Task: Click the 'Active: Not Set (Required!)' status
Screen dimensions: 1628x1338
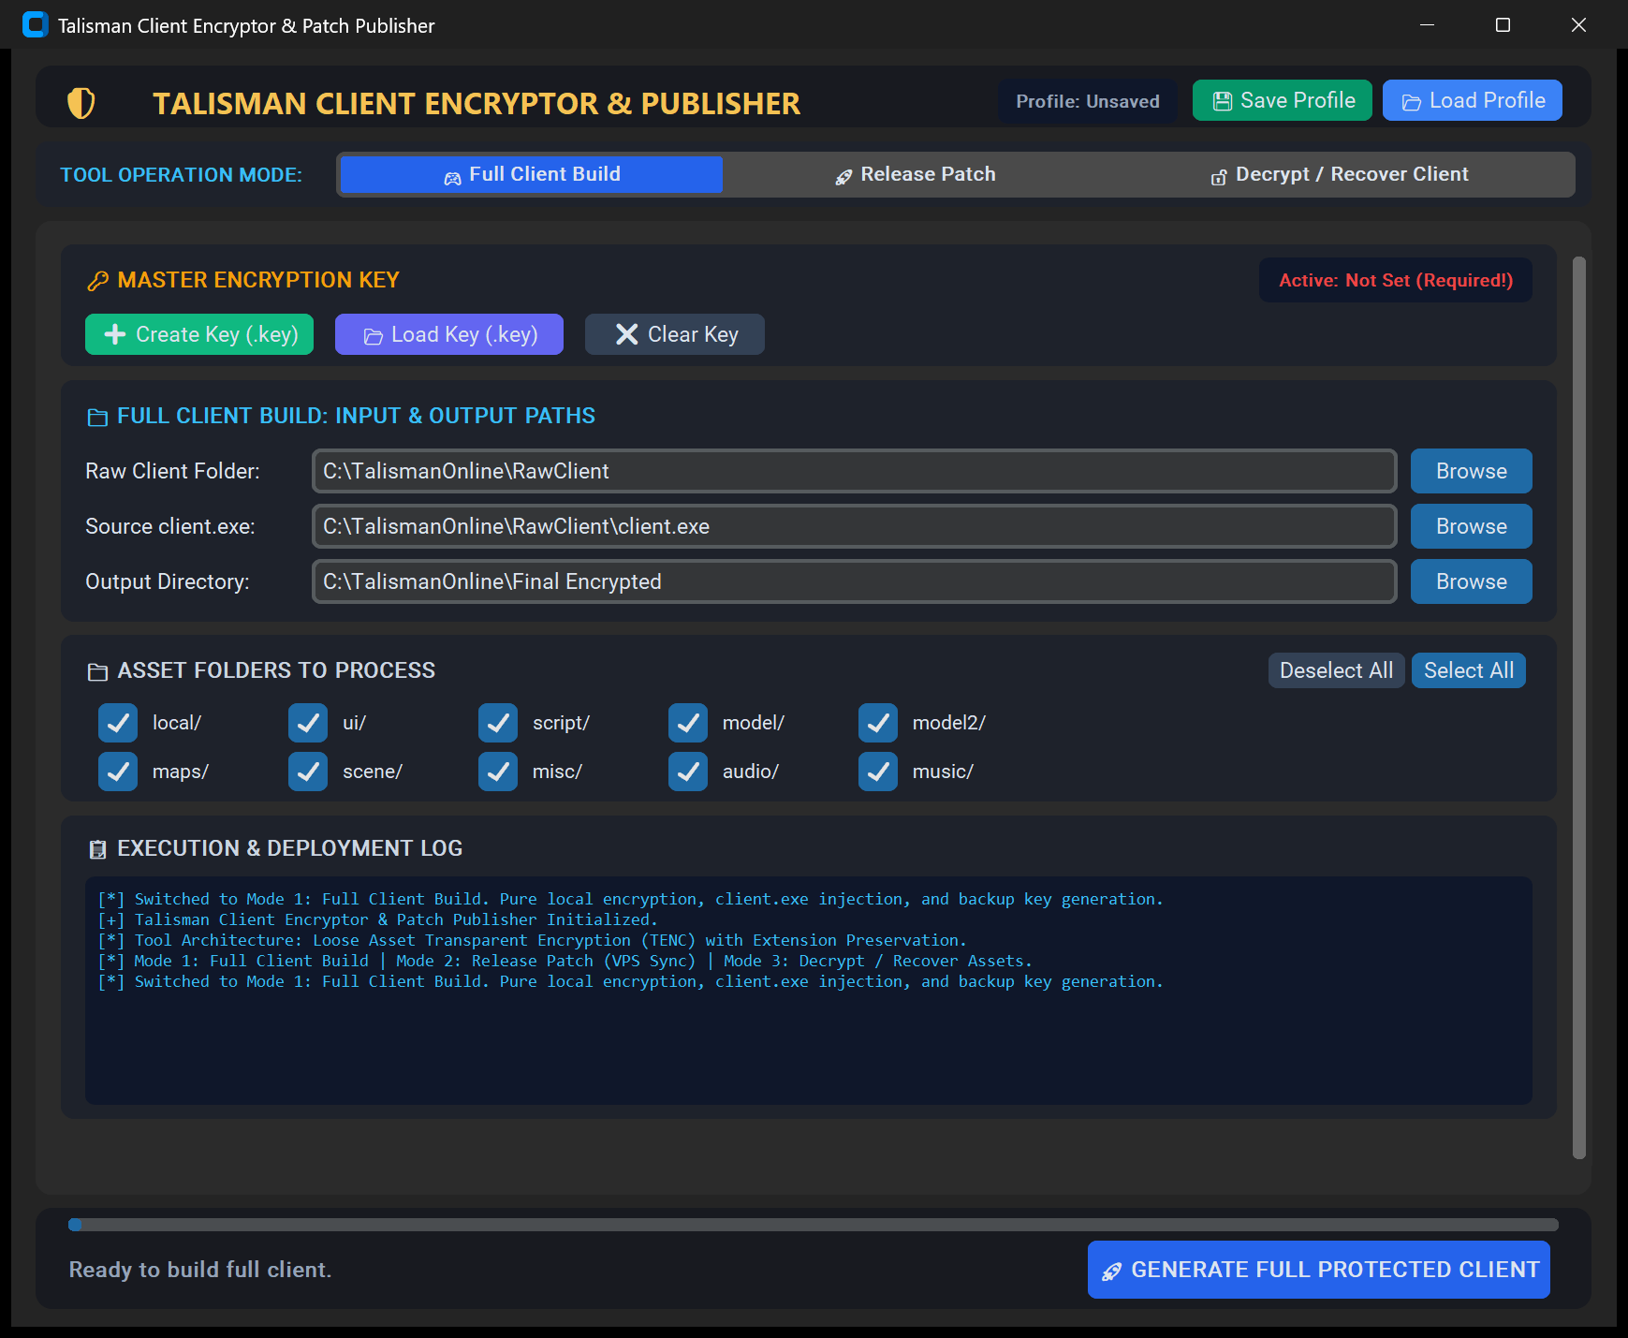Action: click(x=1396, y=280)
